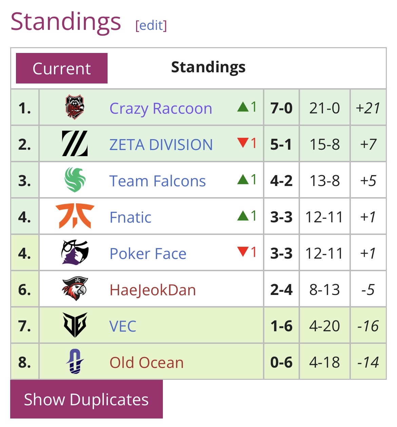Open the VEC team link
Image resolution: width=397 pixels, height=427 pixels.
pos(122,327)
